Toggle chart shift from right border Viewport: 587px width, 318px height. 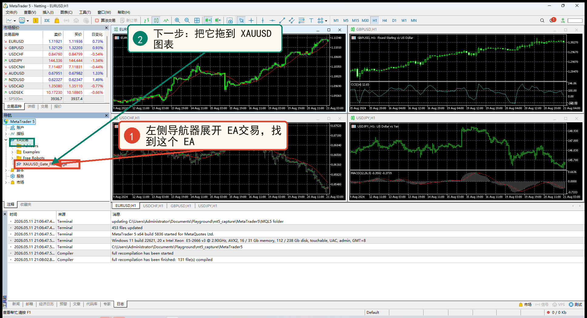coord(218,20)
